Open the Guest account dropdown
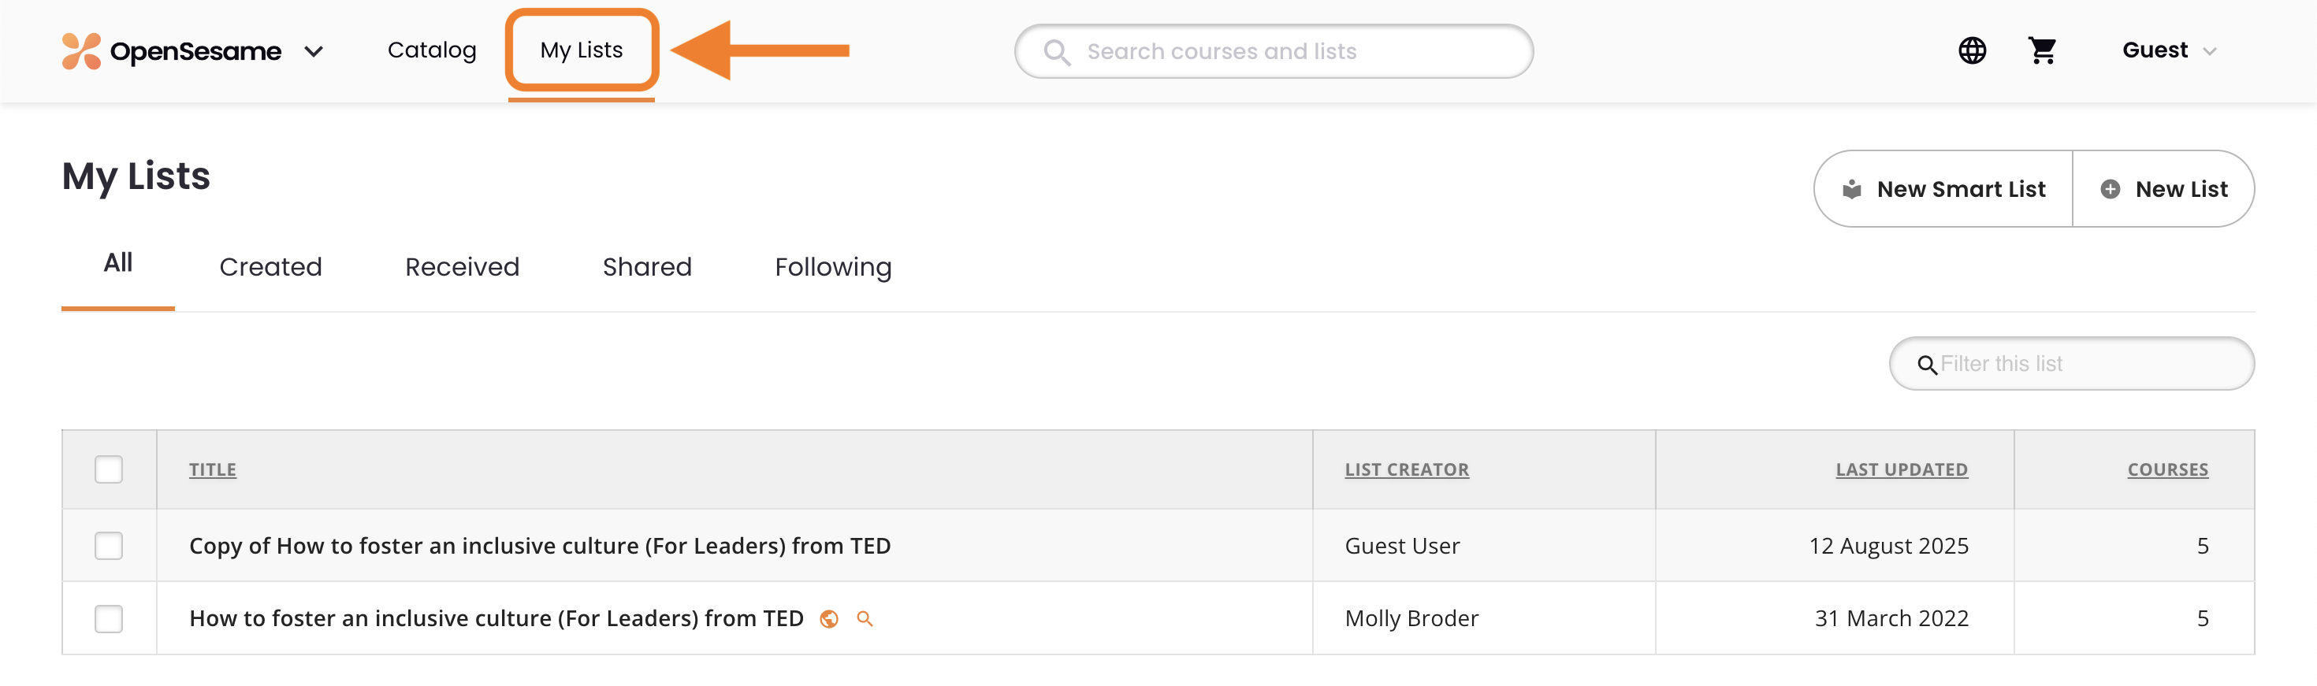This screenshot has height=686, width=2317. click(2169, 50)
